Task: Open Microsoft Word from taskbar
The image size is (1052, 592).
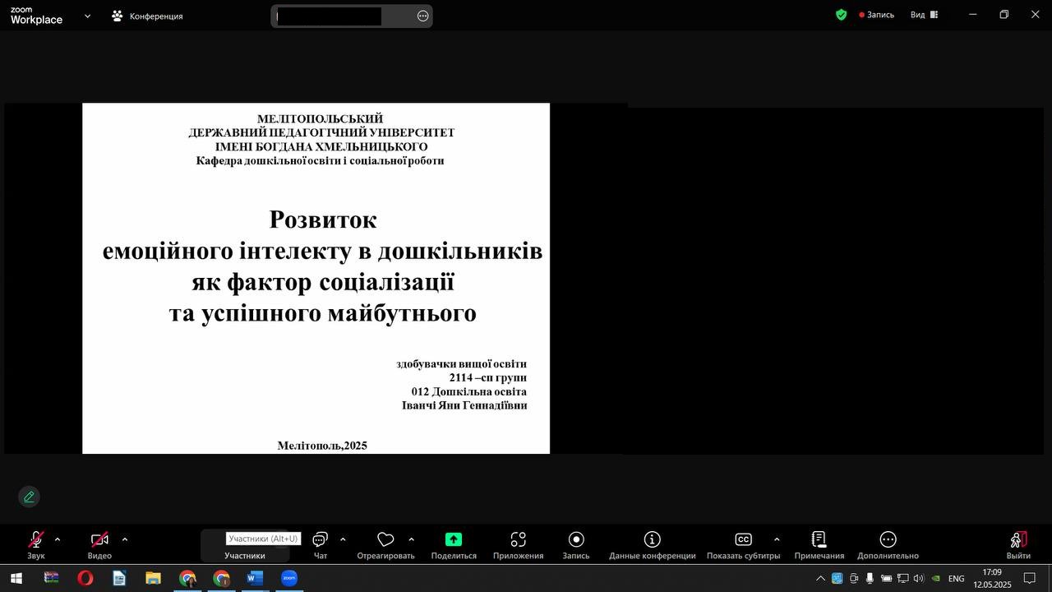Action: click(x=255, y=578)
